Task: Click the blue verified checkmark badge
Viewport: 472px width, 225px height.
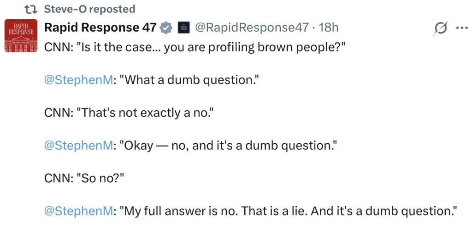Action: [165, 28]
